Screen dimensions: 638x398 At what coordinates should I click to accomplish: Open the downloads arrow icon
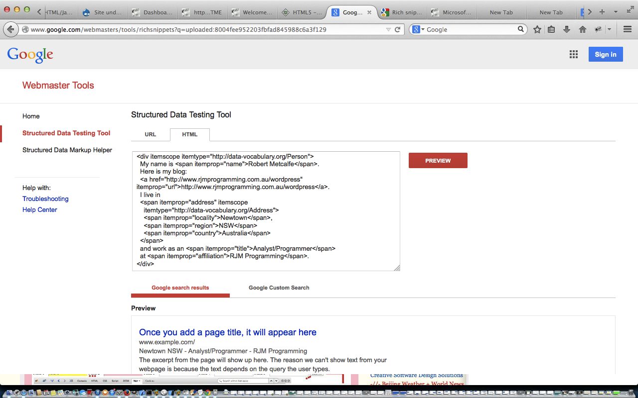point(567,29)
